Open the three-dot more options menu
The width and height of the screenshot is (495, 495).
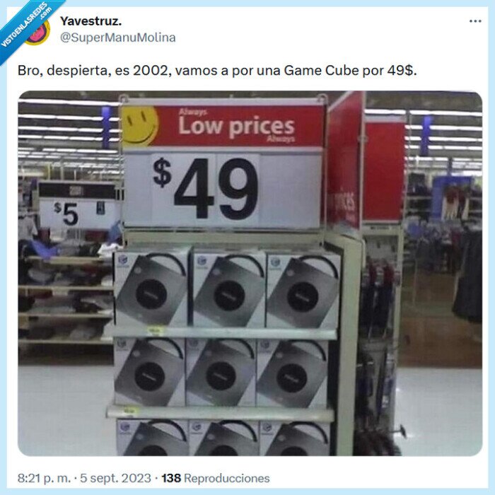[x=475, y=21]
